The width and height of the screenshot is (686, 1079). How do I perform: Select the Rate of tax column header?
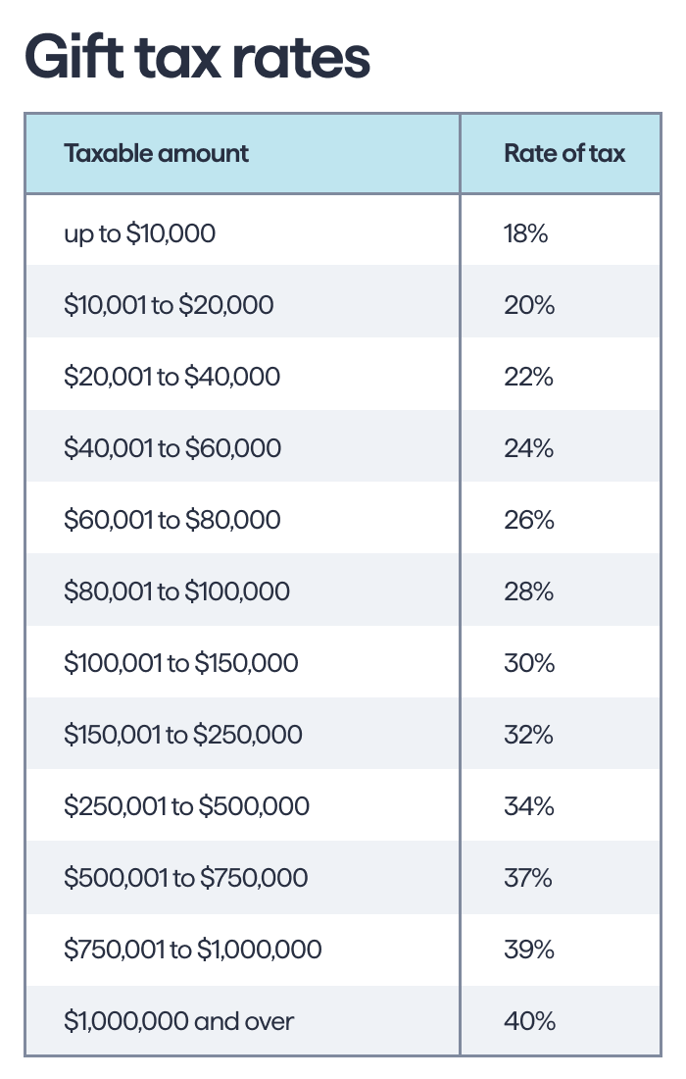[561, 153]
